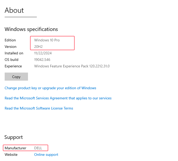The width and height of the screenshot is (178, 161).
Task: Click the Edition label
Action: coord(10,40)
